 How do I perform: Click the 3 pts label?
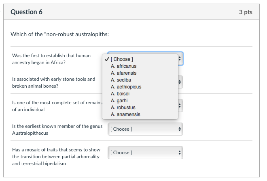point(245,12)
